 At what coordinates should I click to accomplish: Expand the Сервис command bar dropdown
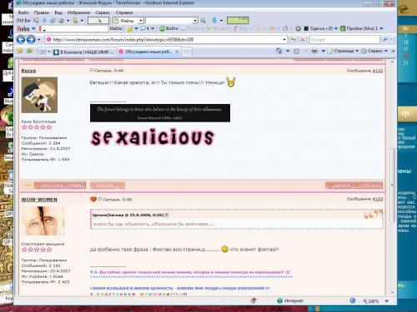coord(386,51)
